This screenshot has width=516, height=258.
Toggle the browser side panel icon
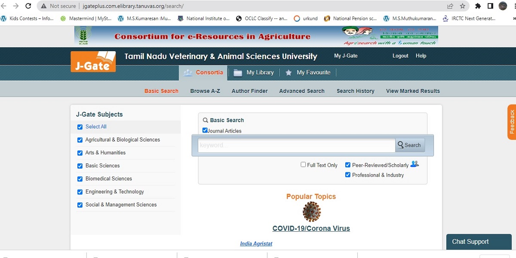pos(490,6)
